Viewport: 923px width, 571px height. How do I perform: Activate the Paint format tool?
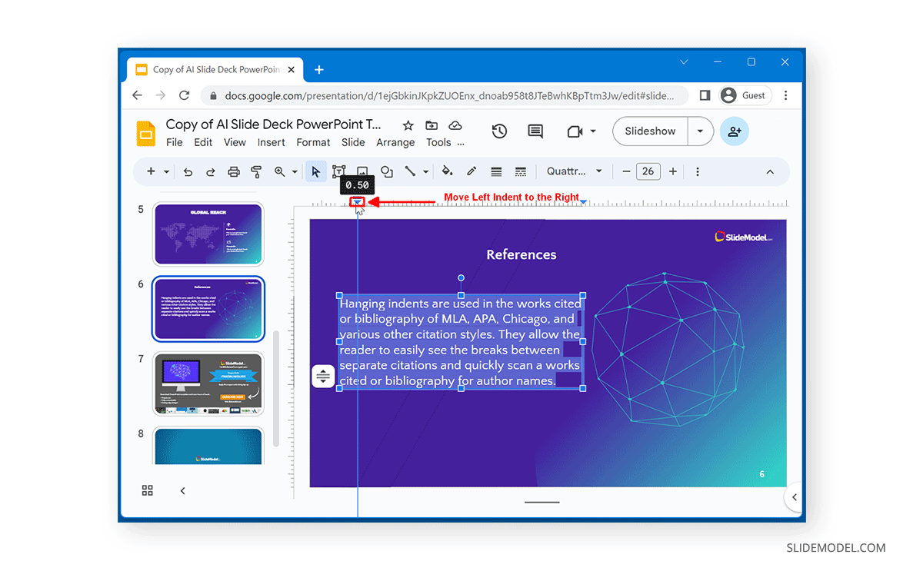[256, 171]
